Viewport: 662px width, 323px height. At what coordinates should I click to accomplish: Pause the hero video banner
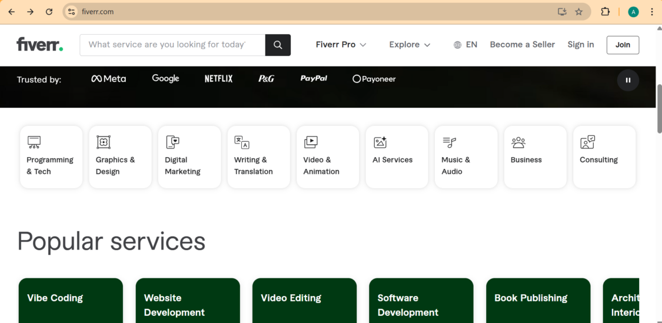[x=628, y=80]
